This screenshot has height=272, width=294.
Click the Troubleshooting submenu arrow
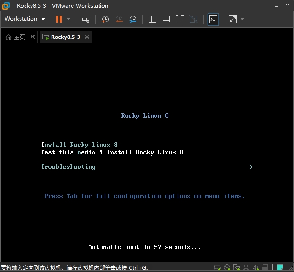point(251,167)
